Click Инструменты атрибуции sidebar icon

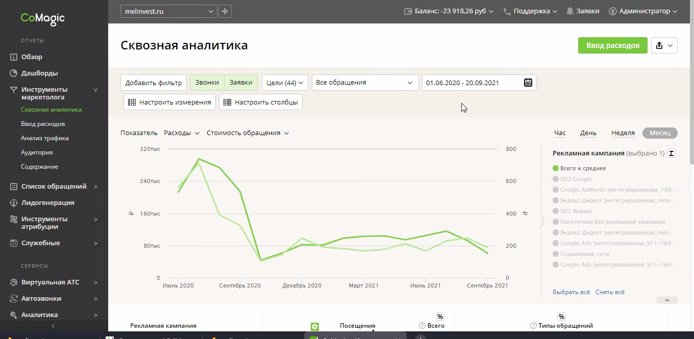pos(14,219)
